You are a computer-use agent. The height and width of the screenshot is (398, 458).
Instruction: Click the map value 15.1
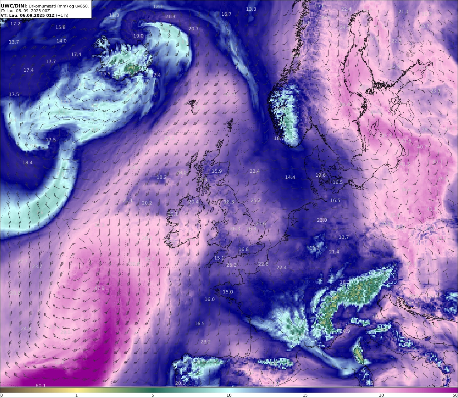pyautogui.click(x=219, y=258)
